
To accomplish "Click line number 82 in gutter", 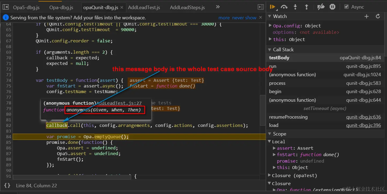I will pos(9,125).
